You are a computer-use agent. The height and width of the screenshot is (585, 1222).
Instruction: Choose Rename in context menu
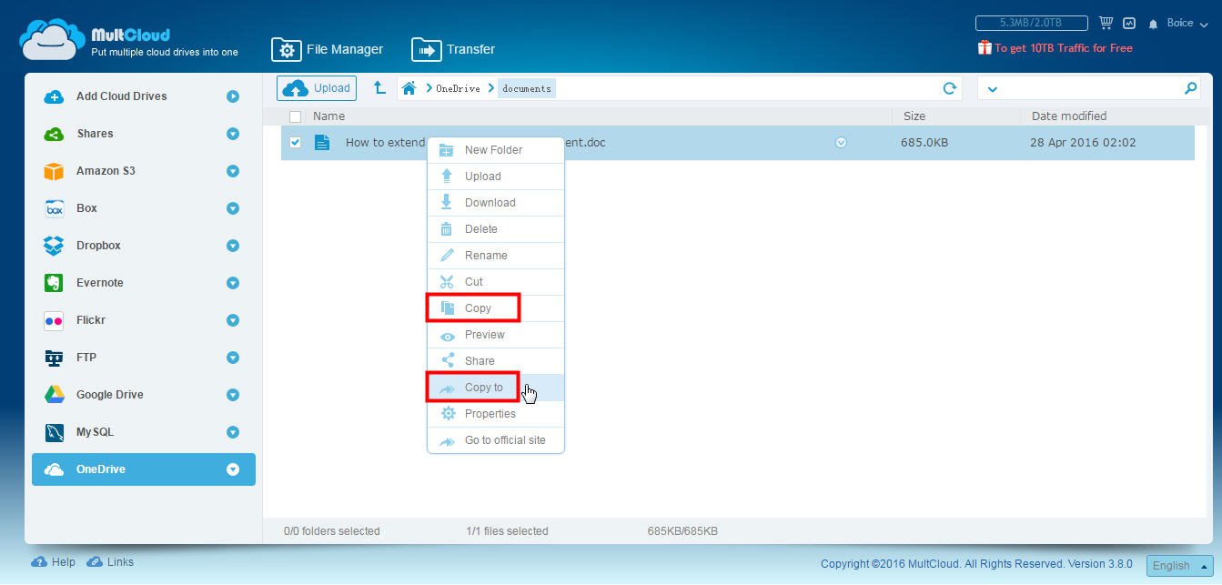tap(496, 256)
